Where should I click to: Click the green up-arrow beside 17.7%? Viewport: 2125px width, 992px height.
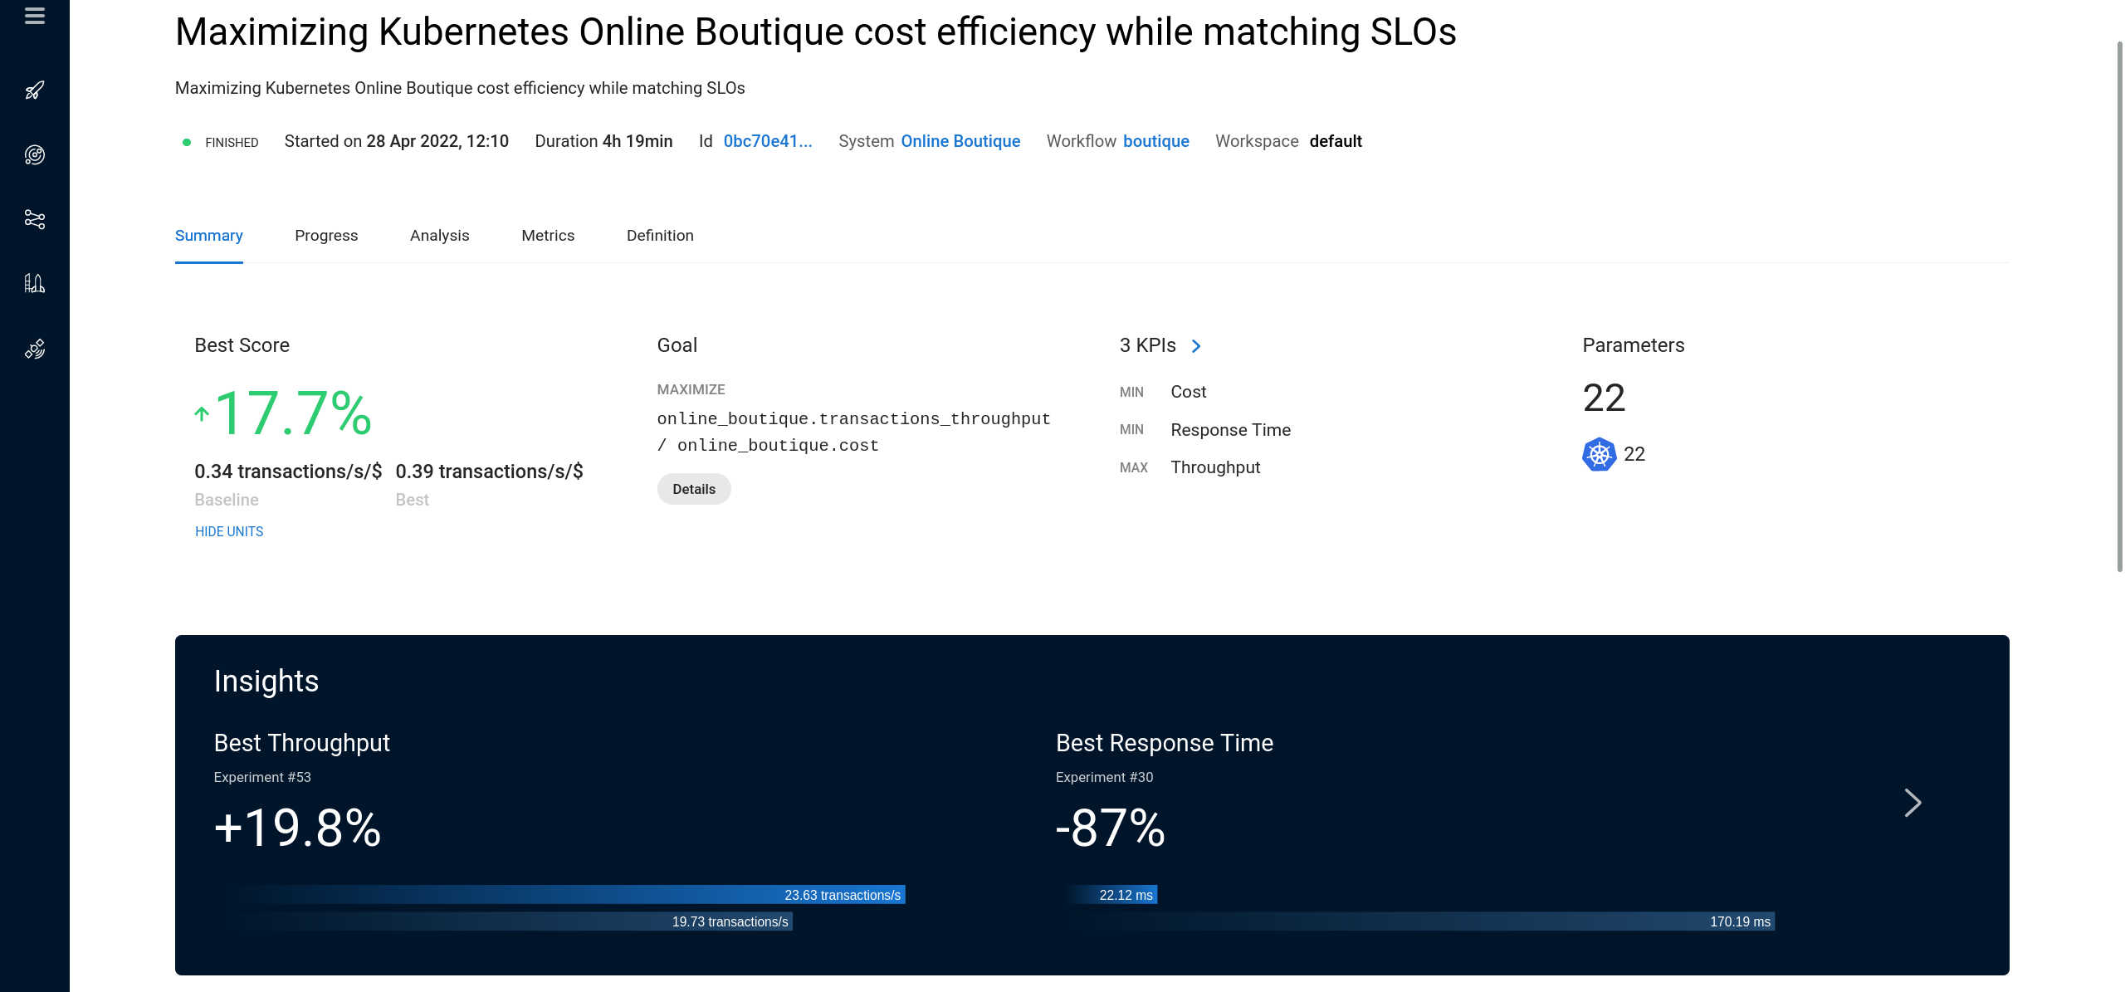[x=202, y=413]
